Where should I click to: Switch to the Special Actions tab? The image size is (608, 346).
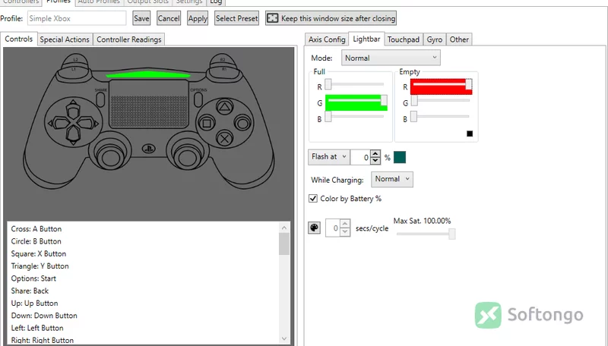[x=65, y=39]
